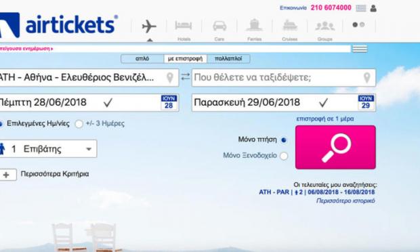
Task: Open return date calendar showing 29
Action: point(366,102)
